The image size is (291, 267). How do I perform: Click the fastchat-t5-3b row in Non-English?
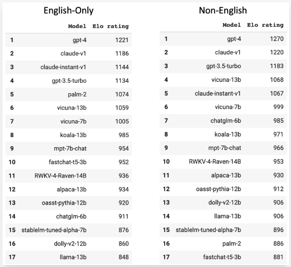click(223, 257)
